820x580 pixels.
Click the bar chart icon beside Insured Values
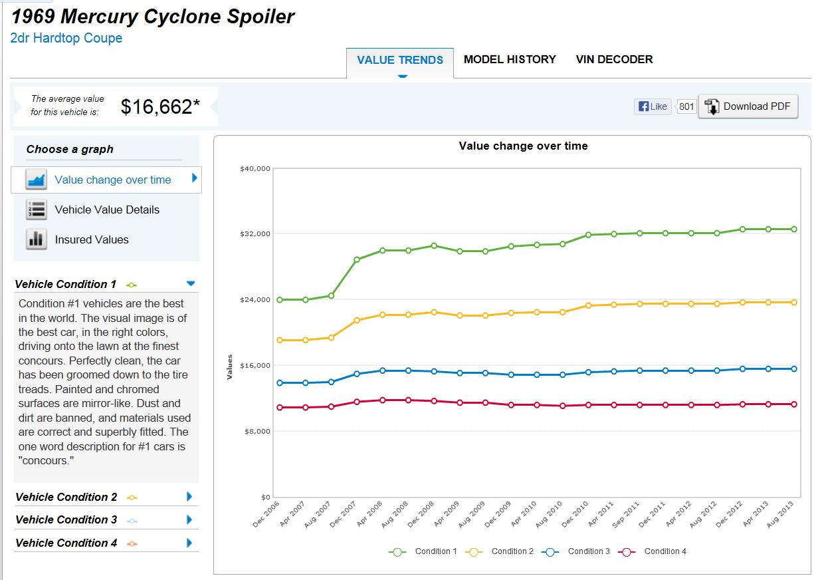(36, 239)
